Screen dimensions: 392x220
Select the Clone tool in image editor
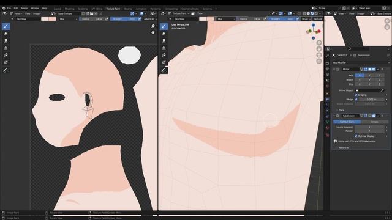coord(6,48)
